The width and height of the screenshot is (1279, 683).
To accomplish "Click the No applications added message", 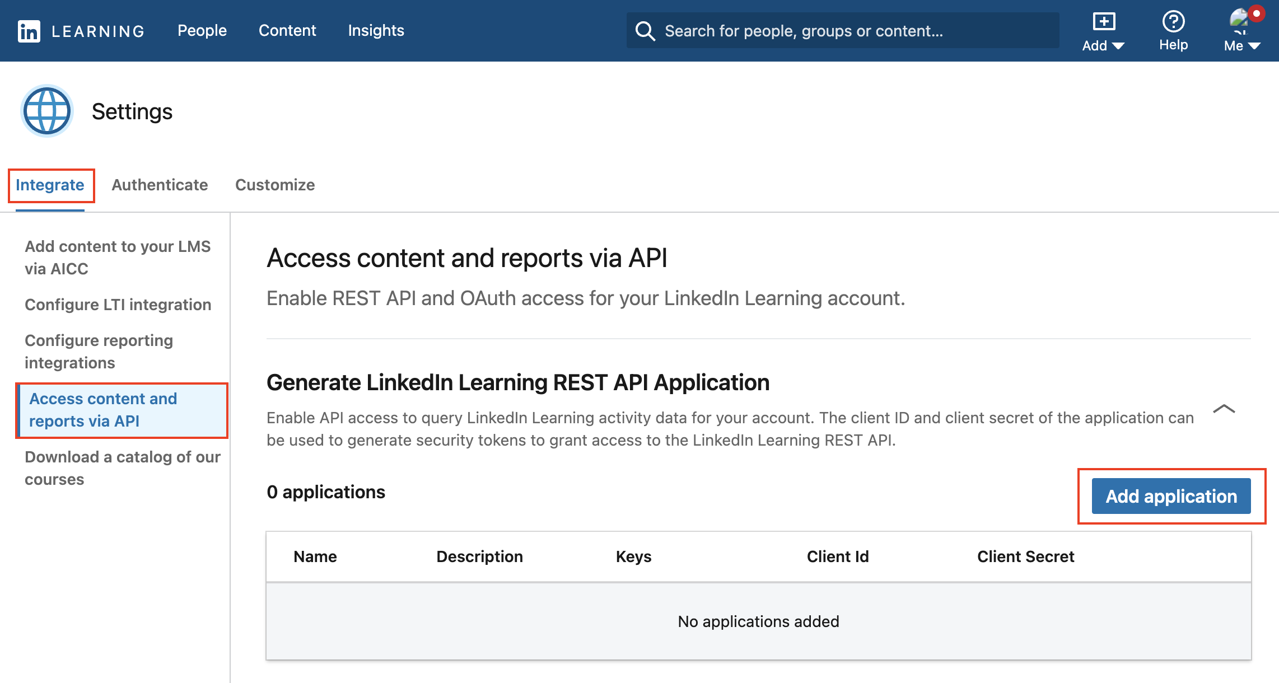I will [x=759, y=621].
